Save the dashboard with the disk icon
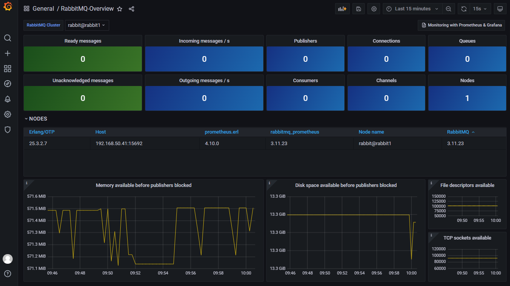Screen dimensions: 510x286 pos(359,9)
